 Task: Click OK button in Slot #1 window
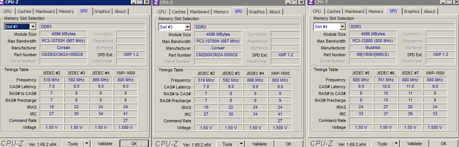point(134,144)
